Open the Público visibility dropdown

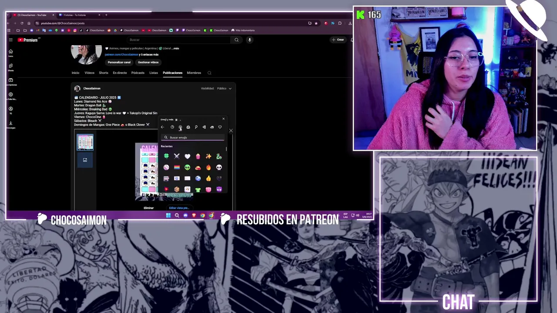(224, 88)
